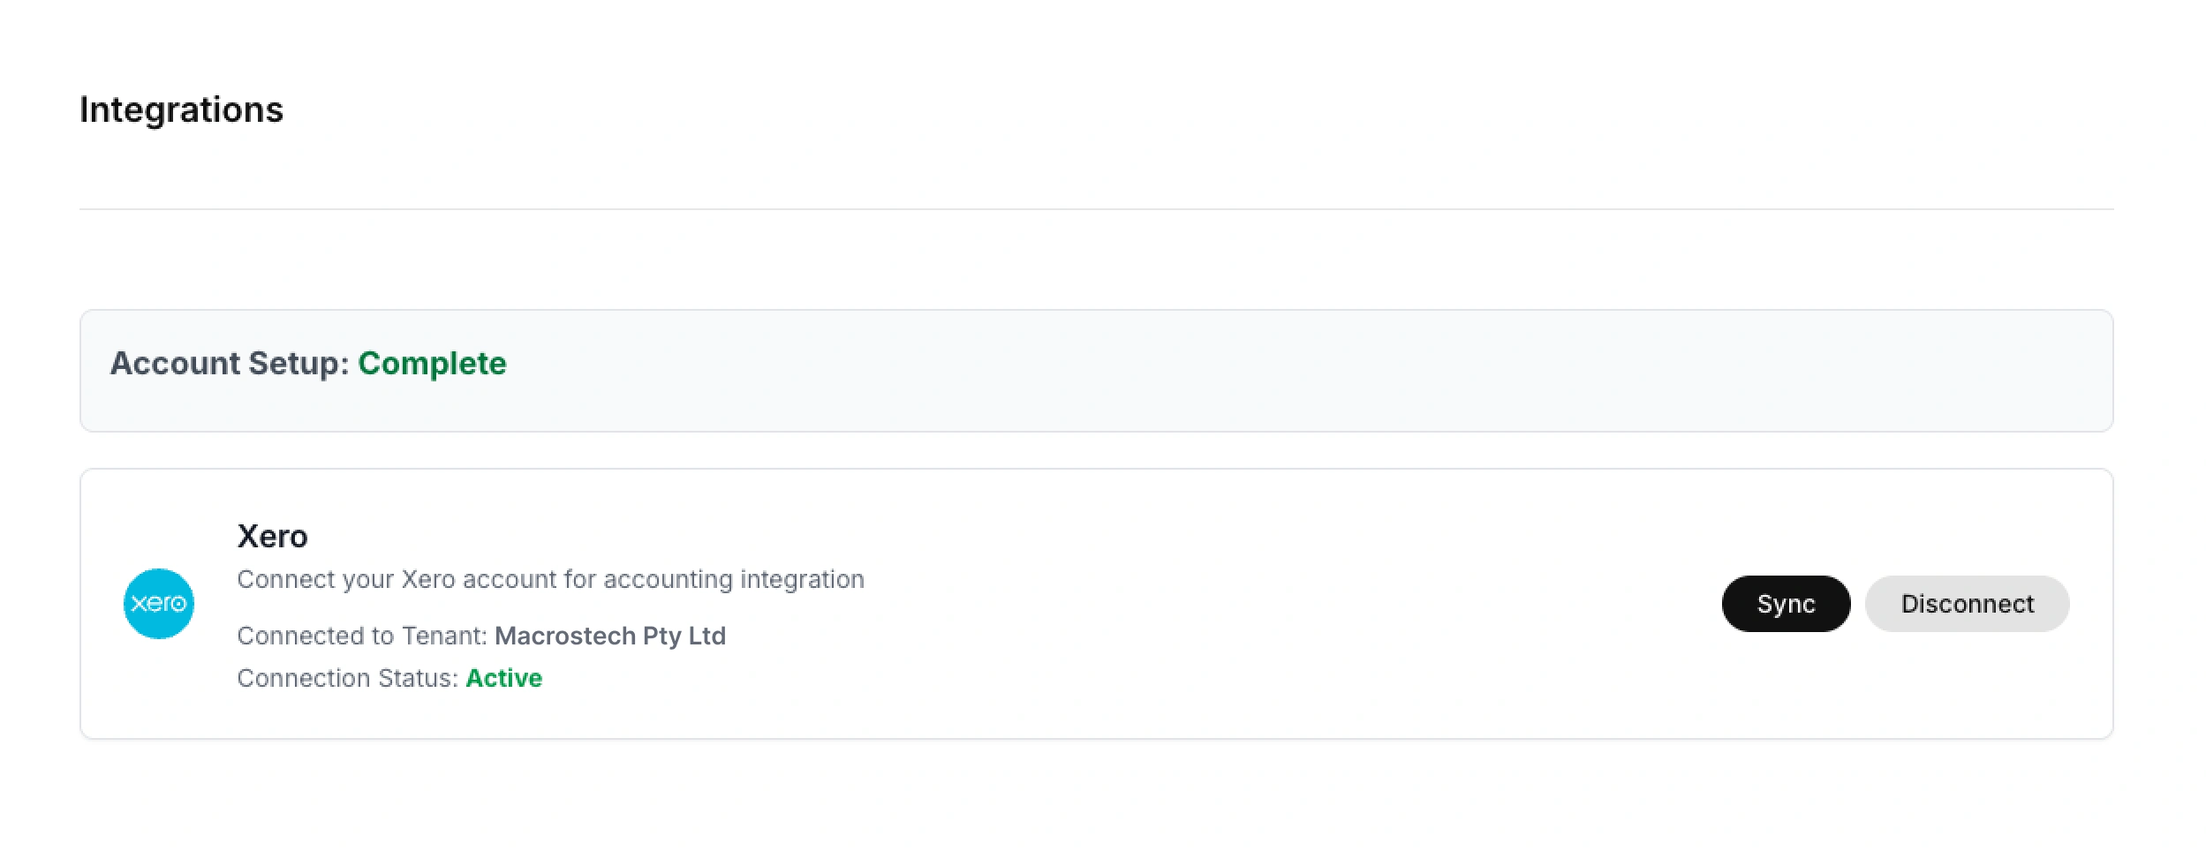Viewport: 2206px width, 851px height.
Task: Select the Xero description text line
Action: pos(552,579)
